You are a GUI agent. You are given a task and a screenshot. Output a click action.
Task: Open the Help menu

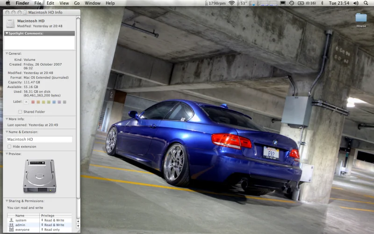(x=110, y=3)
